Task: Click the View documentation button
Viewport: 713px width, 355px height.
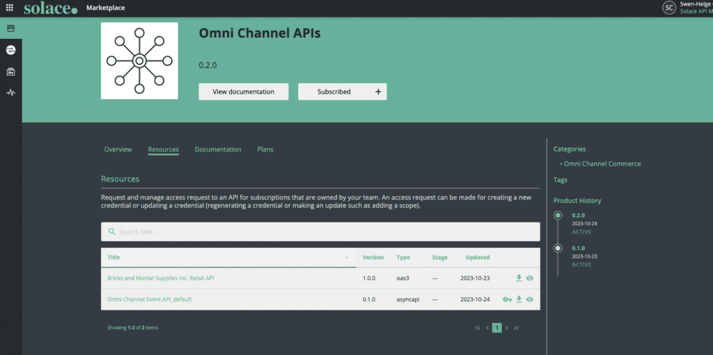Action: click(x=243, y=92)
